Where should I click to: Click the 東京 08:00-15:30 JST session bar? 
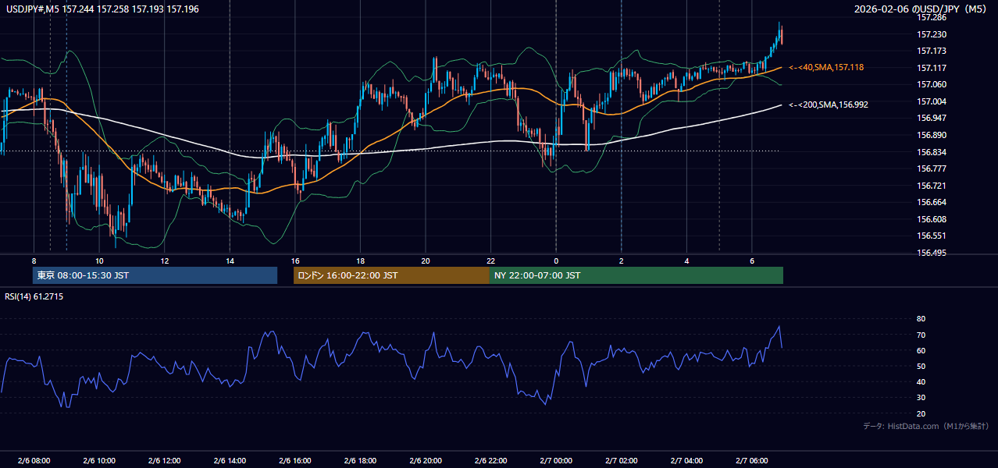coord(155,275)
